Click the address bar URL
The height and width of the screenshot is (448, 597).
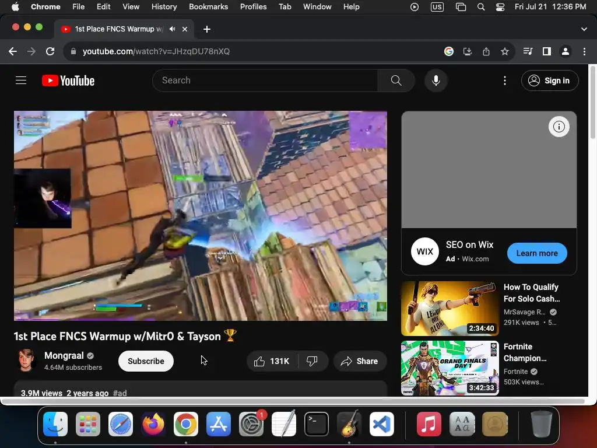tap(156, 51)
